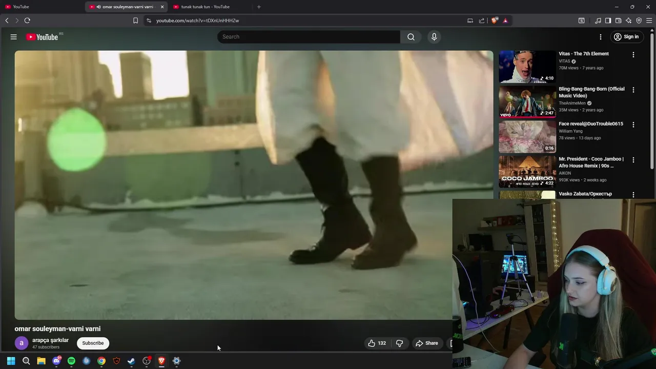Open Coco Jamboo remix thumbnail

pyautogui.click(x=527, y=172)
